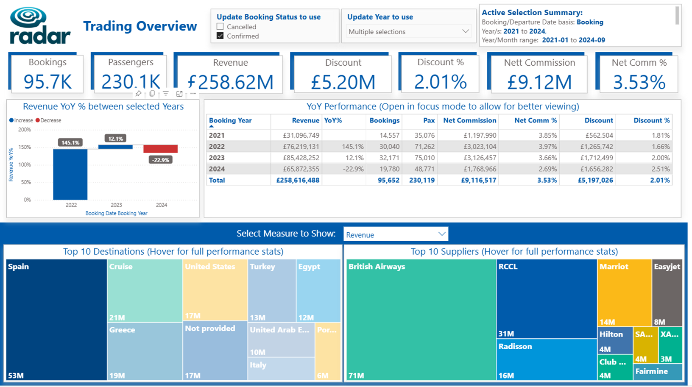This screenshot has width=692, height=387.
Task: Select the British Airways supplier tile
Action: pos(421,320)
